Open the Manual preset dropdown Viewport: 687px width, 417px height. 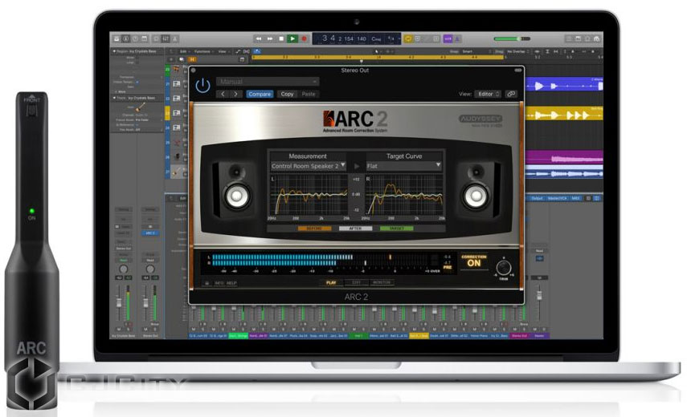268,81
